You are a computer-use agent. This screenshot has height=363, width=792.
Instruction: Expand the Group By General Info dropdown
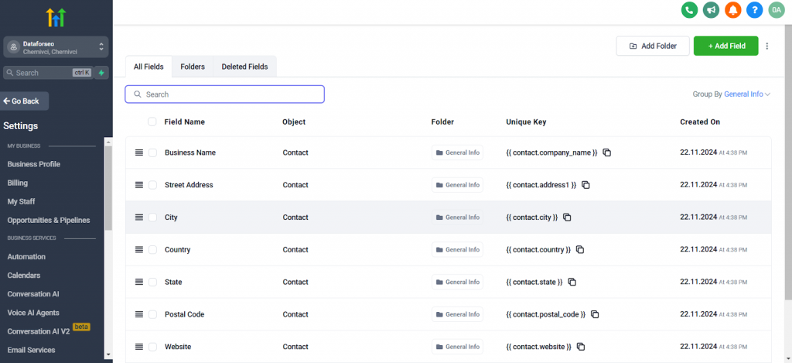(732, 94)
